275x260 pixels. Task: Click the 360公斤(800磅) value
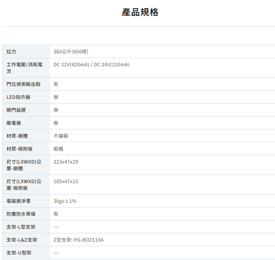(71, 51)
